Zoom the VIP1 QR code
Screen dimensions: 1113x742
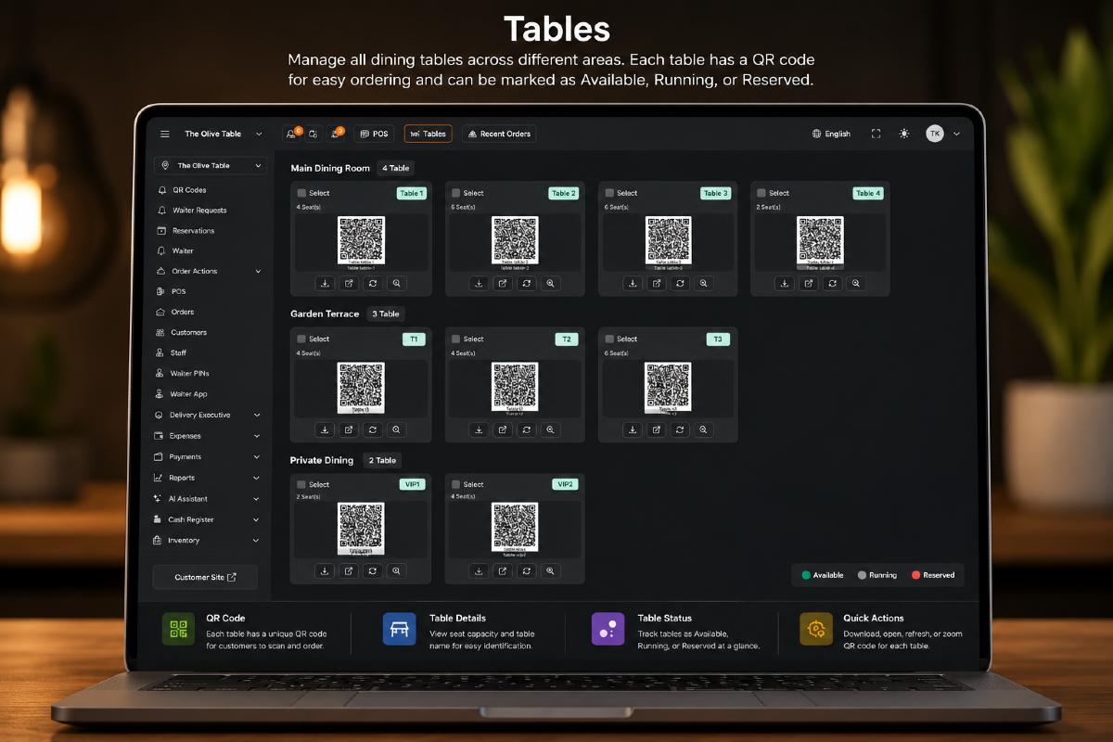[396, 571]
